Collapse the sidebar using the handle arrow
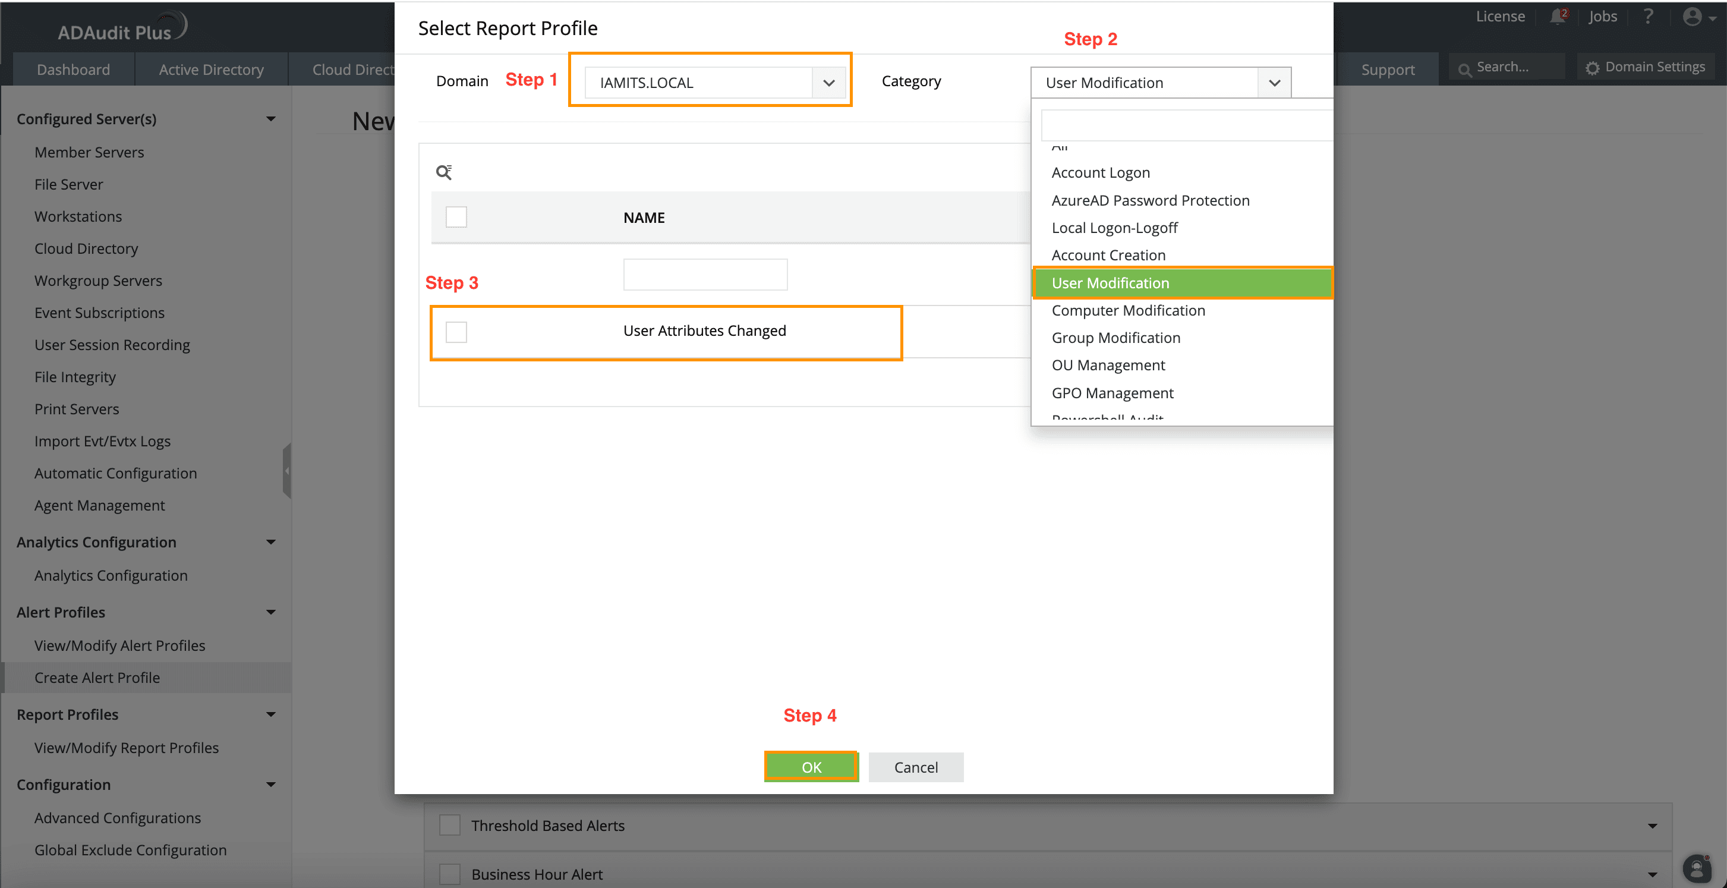 pyautogui.click(x=287, y=471)
